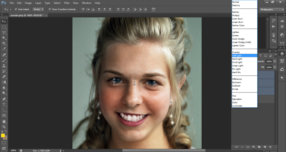Image resolution: width=286 pixels, height=152 pixels.
Task: Open the Move tool preset picker
Action: tap(11, 9)
